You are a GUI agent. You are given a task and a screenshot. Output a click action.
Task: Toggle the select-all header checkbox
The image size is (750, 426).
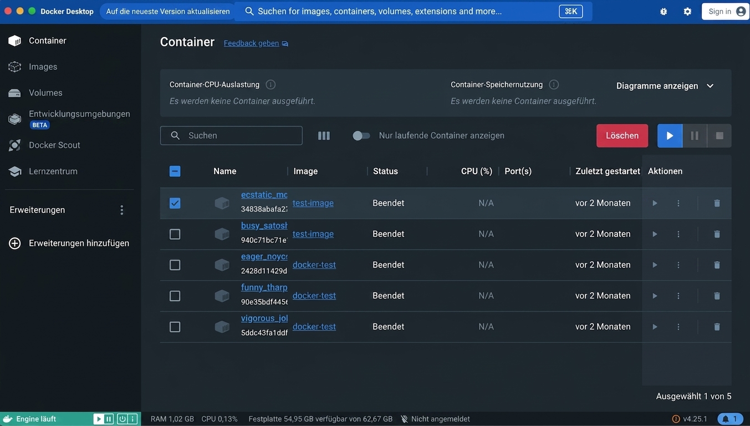click(175, 171)
